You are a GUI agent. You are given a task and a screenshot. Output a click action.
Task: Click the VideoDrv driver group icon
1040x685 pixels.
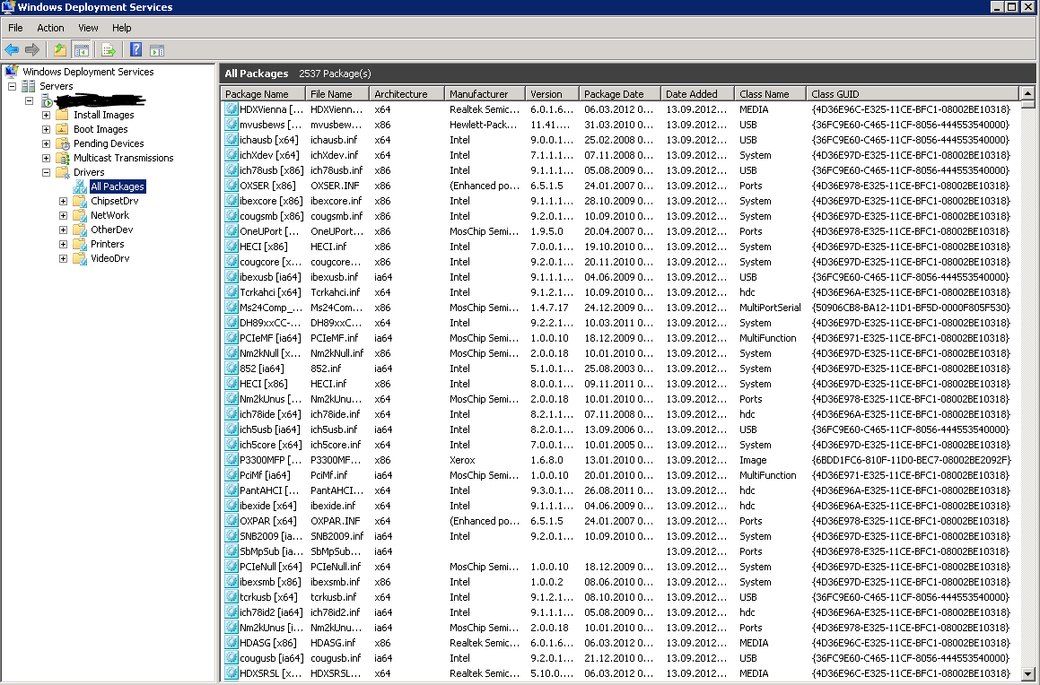[80, 258]
